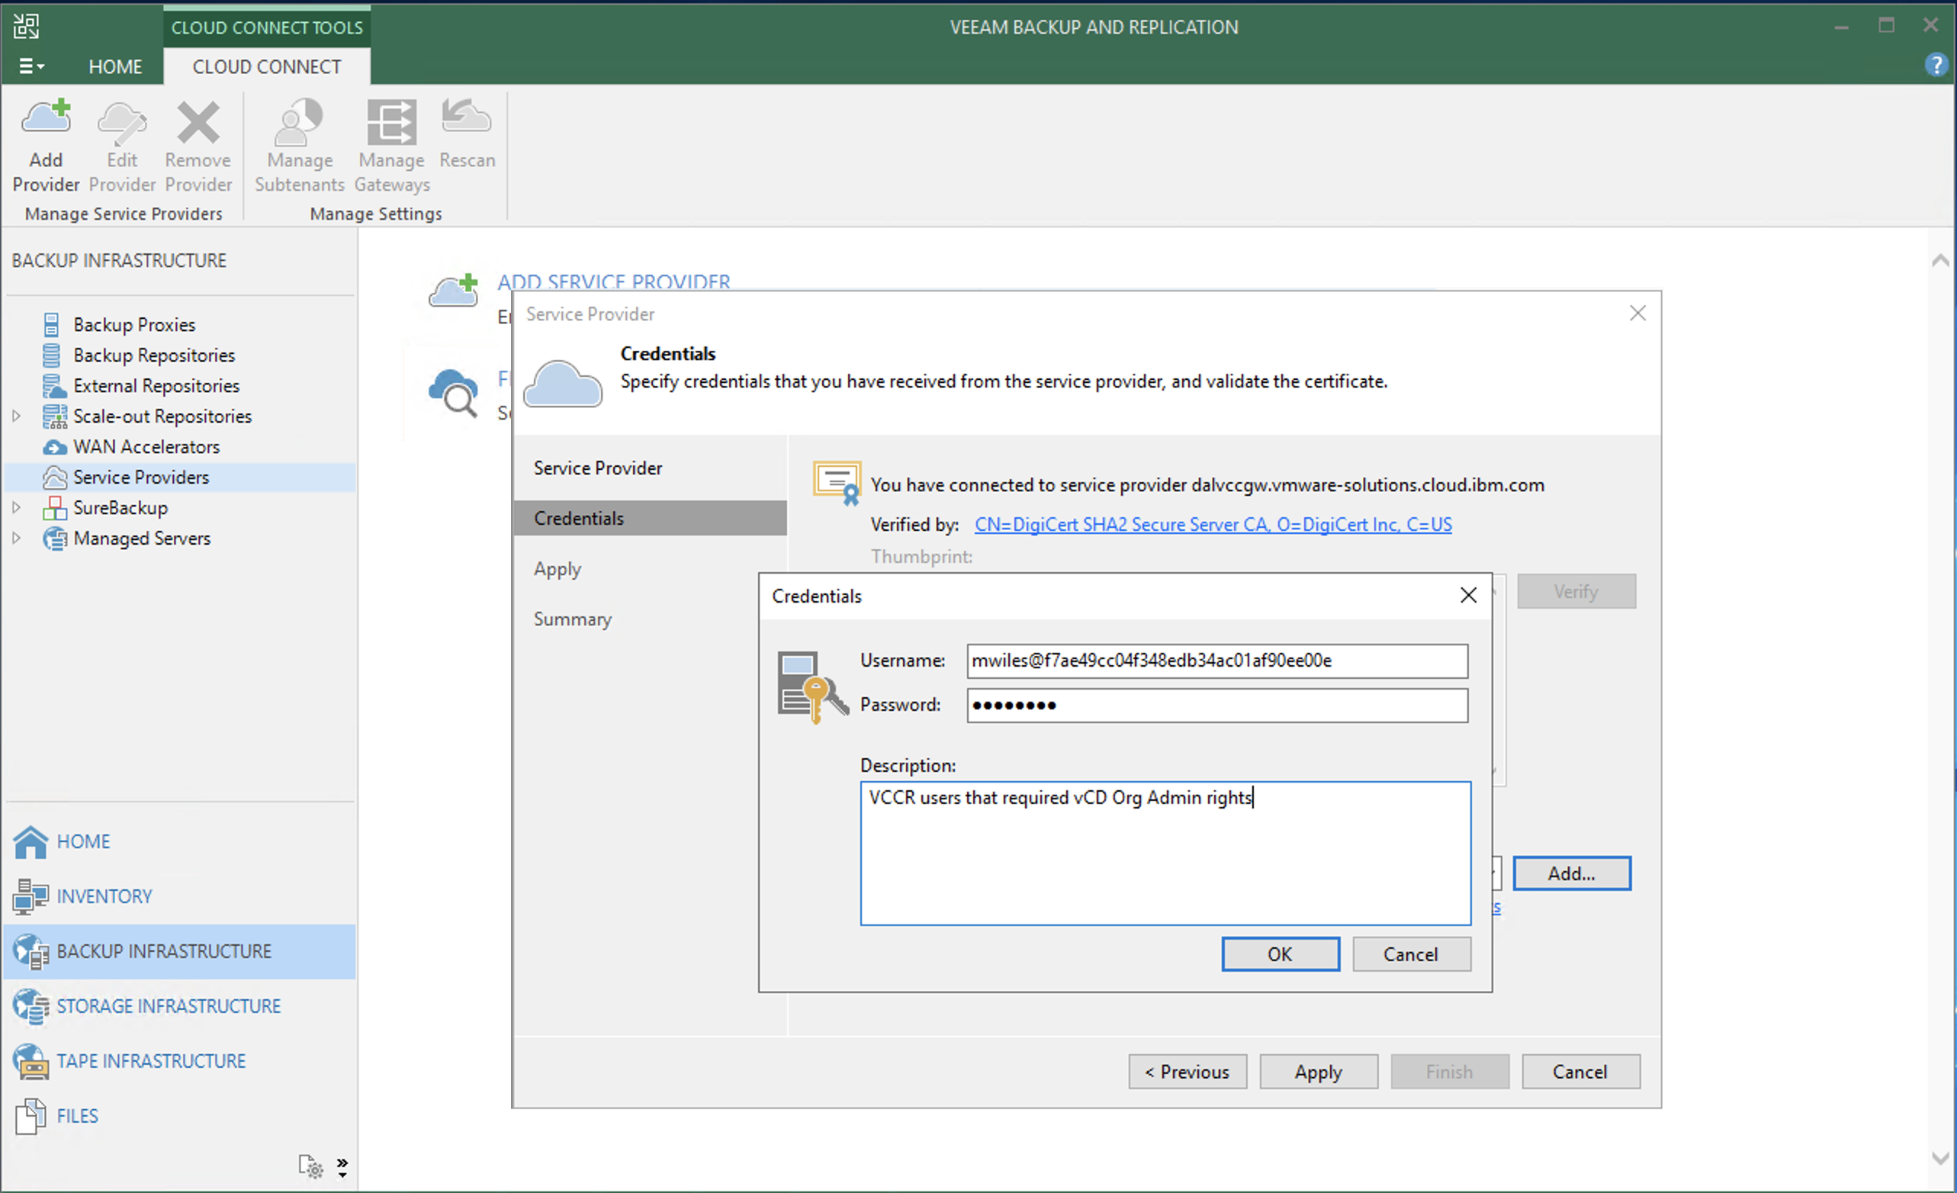Close the Credentials dialog
The image size is (1957, 1193).
(x=1467, y=596)
